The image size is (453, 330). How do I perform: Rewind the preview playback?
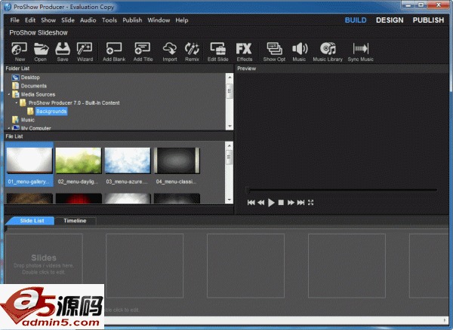(261, 203)
